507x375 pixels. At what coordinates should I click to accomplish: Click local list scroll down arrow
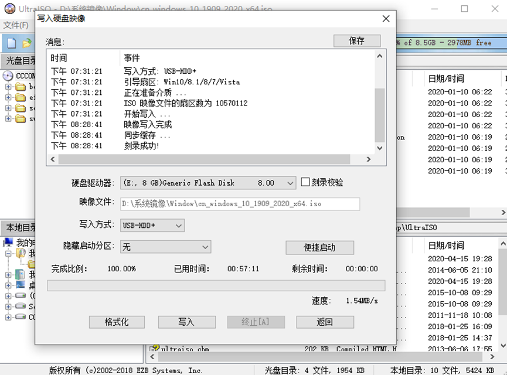point(503,346)
